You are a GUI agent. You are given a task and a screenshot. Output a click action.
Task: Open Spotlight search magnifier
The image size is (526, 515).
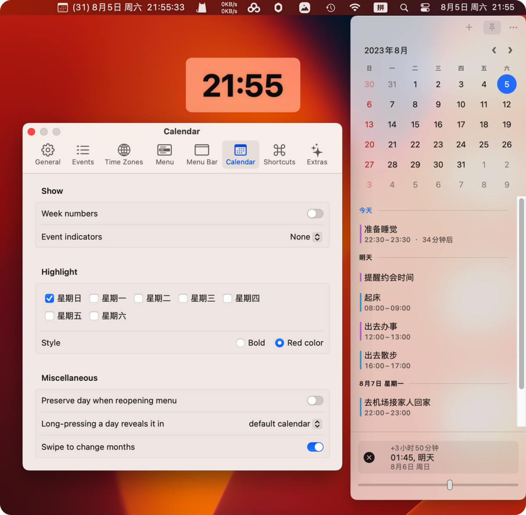click(x=404, y=7)
